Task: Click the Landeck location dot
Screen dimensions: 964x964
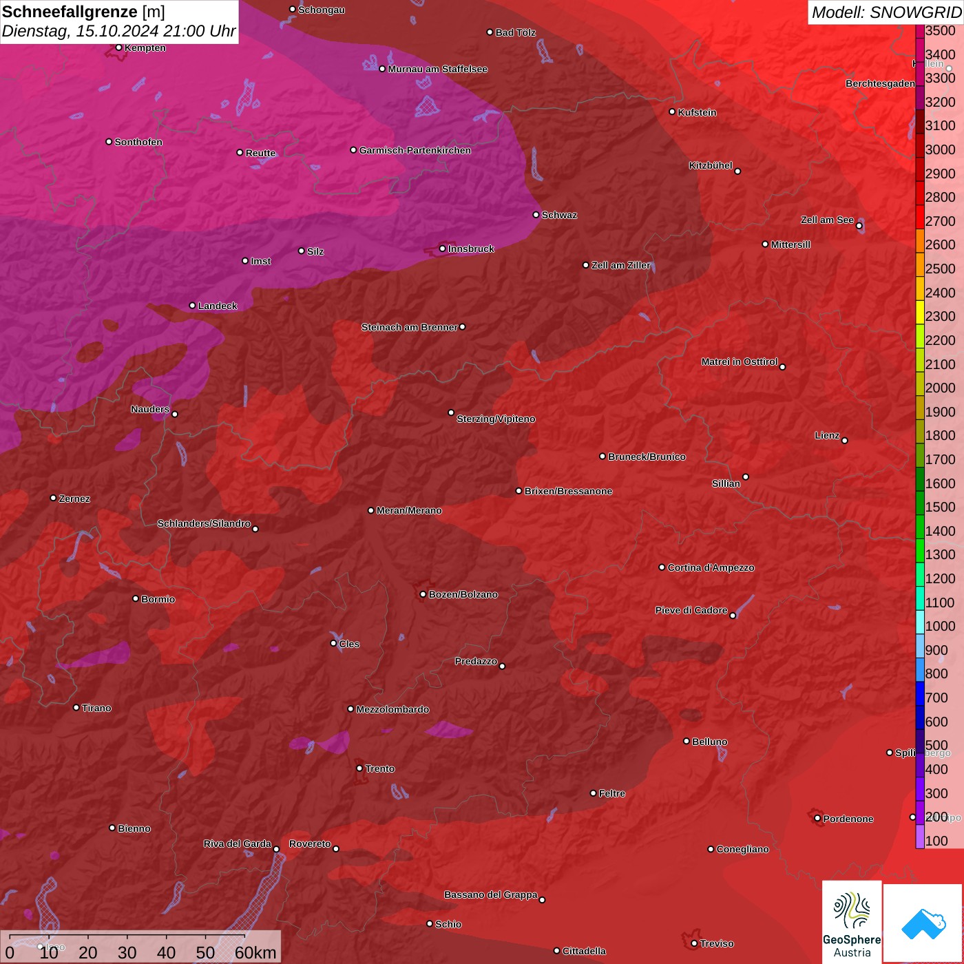Action: 192,306
